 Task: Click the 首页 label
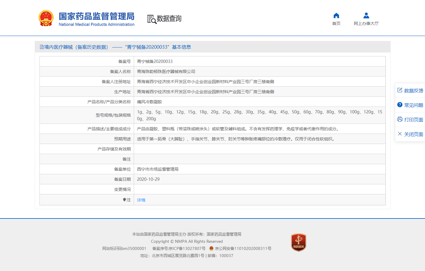tap(336, 23)
